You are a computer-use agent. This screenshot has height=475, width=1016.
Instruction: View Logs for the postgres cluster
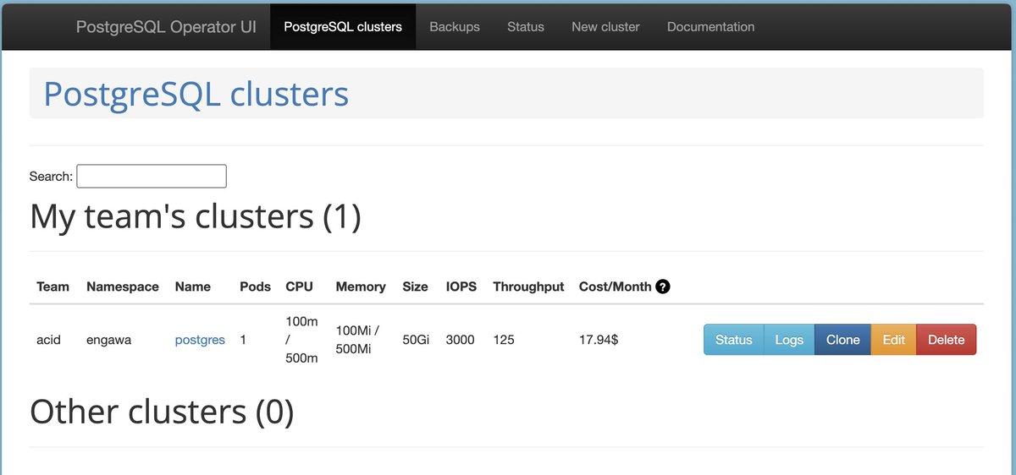[x=789, y=340]
